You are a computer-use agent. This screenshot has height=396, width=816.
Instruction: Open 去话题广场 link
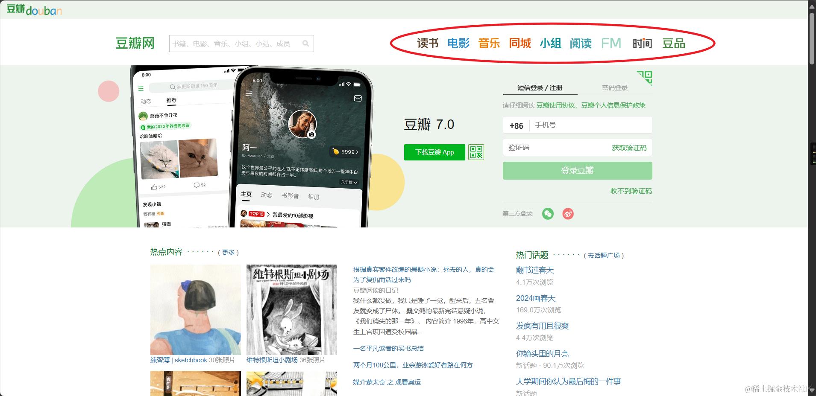(604, 255)
